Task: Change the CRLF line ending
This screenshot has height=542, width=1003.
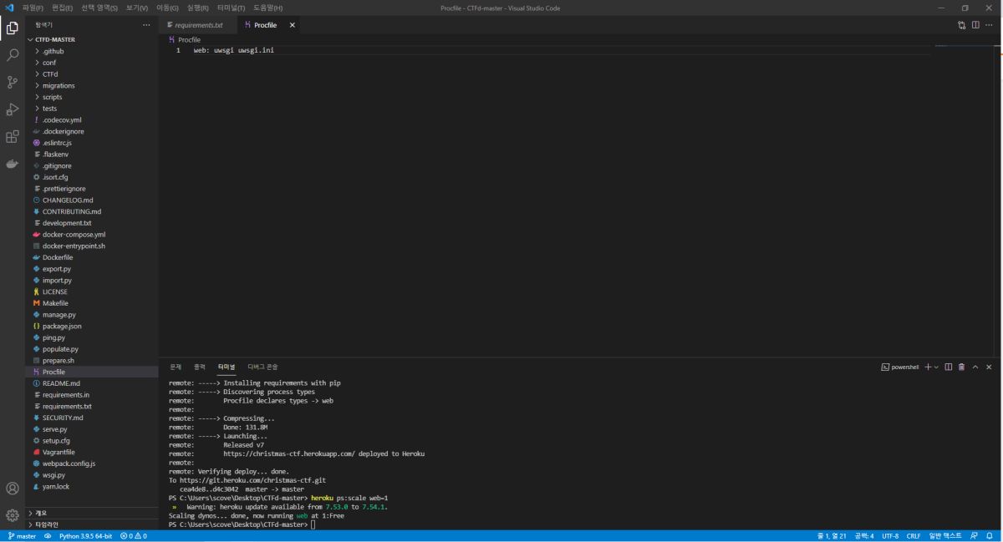Action: (x=914, y=536)
